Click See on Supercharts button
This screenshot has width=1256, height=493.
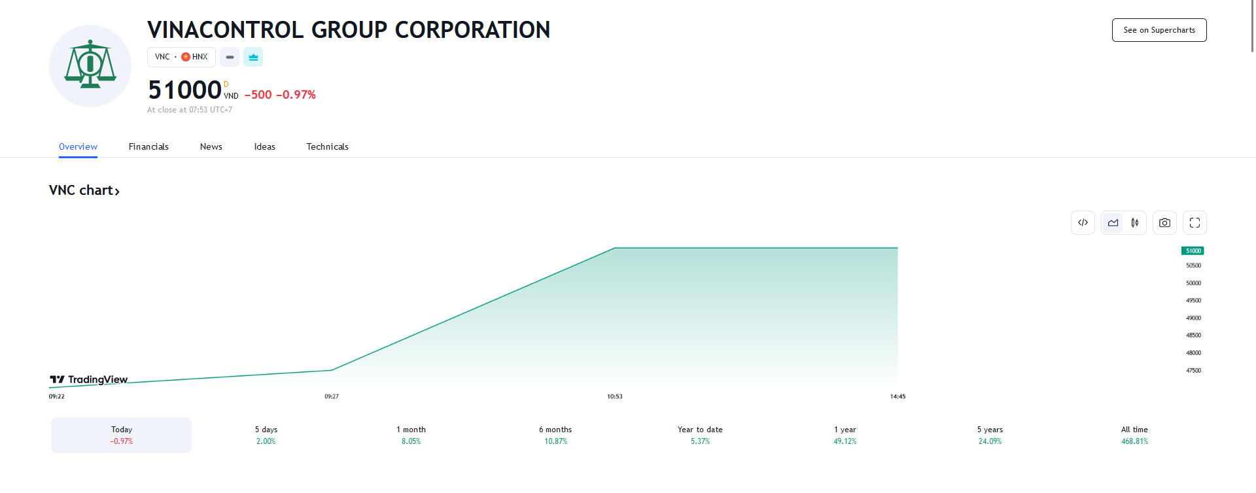click(x=1159, y=30)
